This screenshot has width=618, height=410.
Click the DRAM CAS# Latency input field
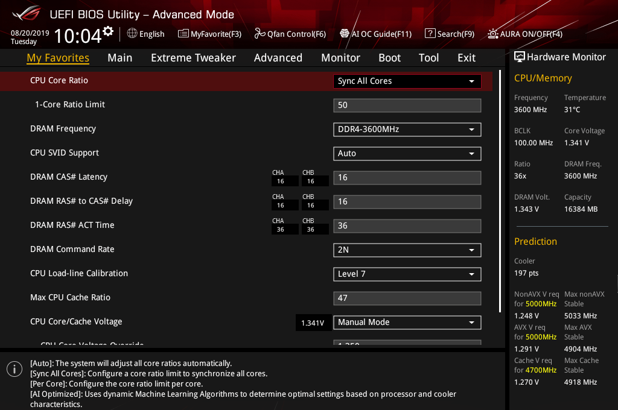(x=407, y=178)
